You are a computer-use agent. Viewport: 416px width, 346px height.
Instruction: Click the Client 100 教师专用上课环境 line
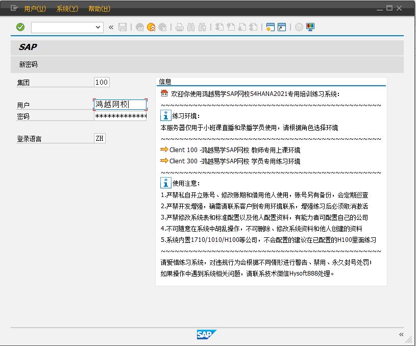(x=235, y=150)
